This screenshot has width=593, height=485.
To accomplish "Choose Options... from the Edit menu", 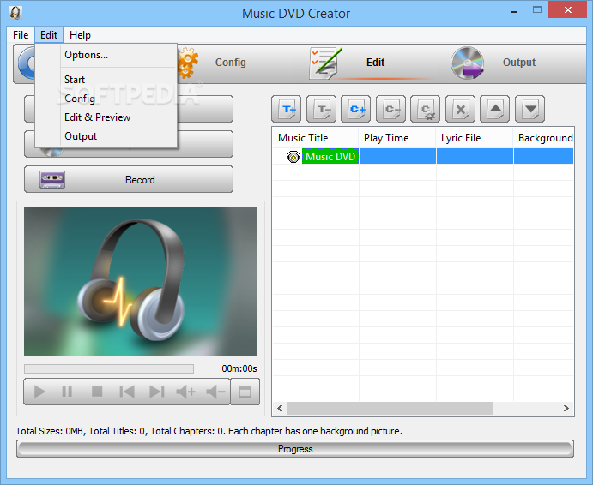I will click(106, 55).
